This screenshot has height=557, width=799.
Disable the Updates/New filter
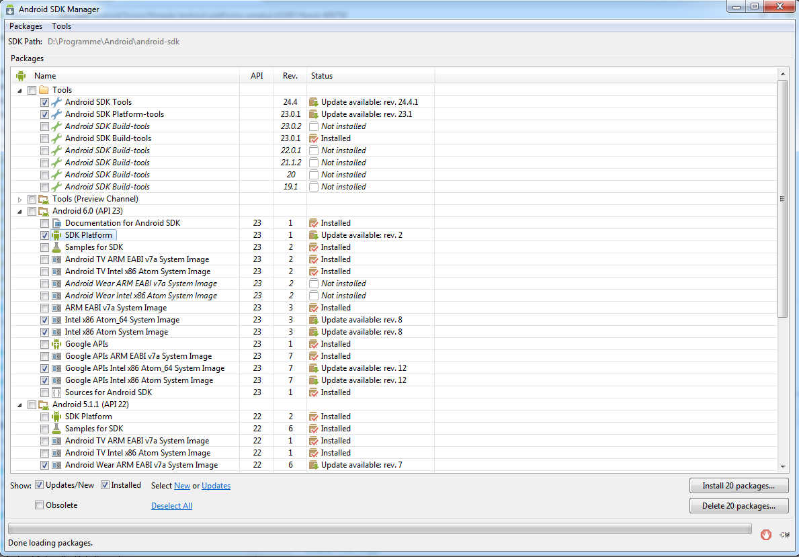tap(40, 484)
